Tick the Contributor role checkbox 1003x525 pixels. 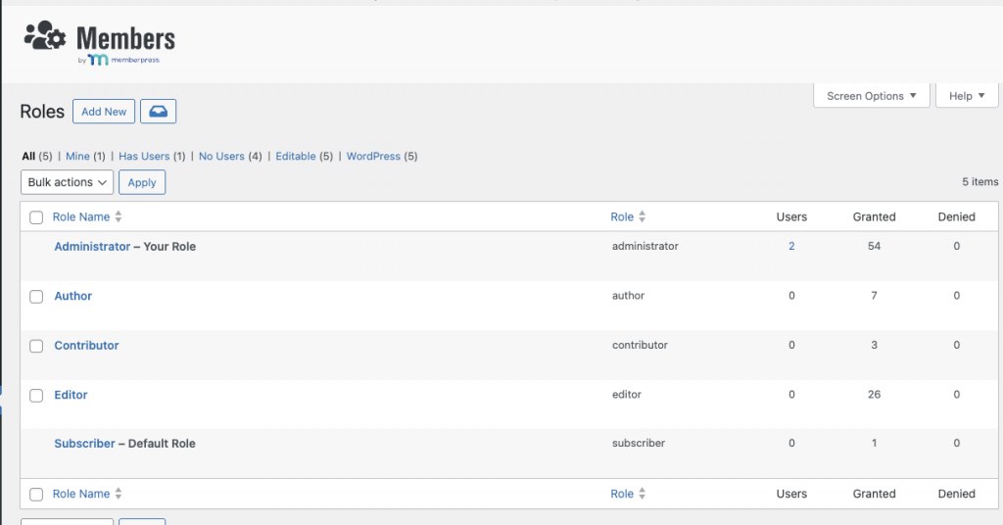click(x=36, y=346)
